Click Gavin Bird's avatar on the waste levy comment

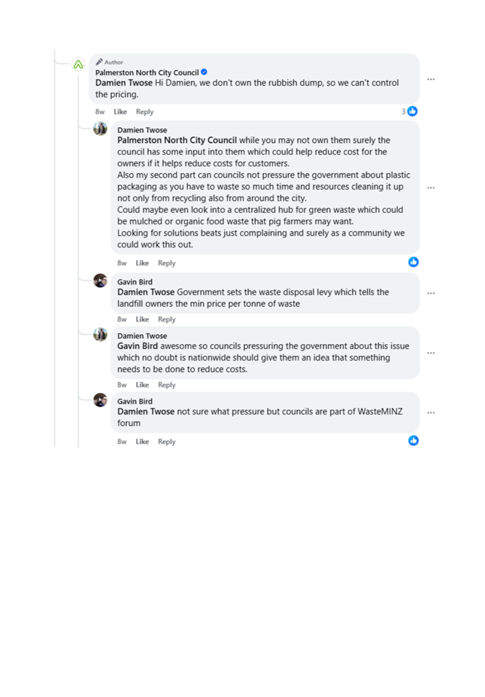[x=100, y=281]
